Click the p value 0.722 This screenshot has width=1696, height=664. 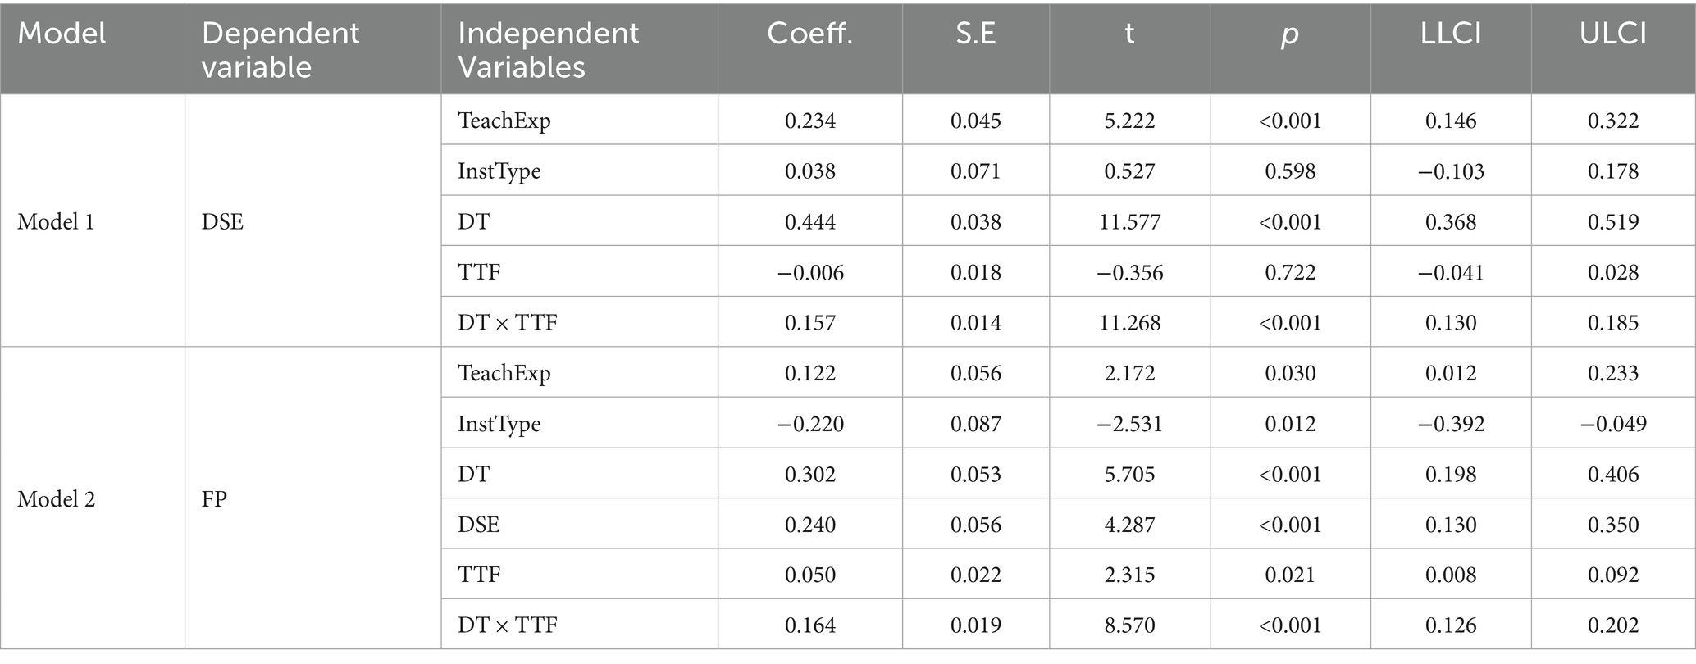[1290, 272]
